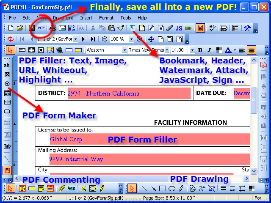The width and height of the screenshot is (271, 203).
Task: Open the Insert menu
Action: (x=86, y=18)
